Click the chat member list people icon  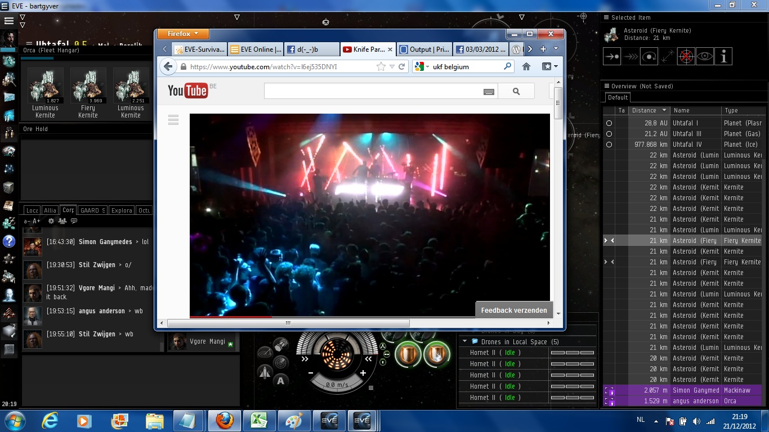[62, 221]
